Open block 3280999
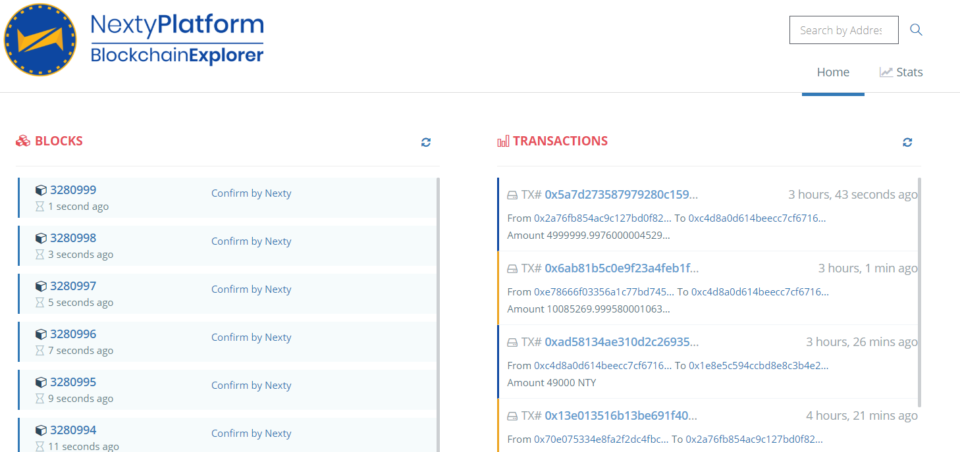Viewport: 960px width, 452px height. point(73,190)
